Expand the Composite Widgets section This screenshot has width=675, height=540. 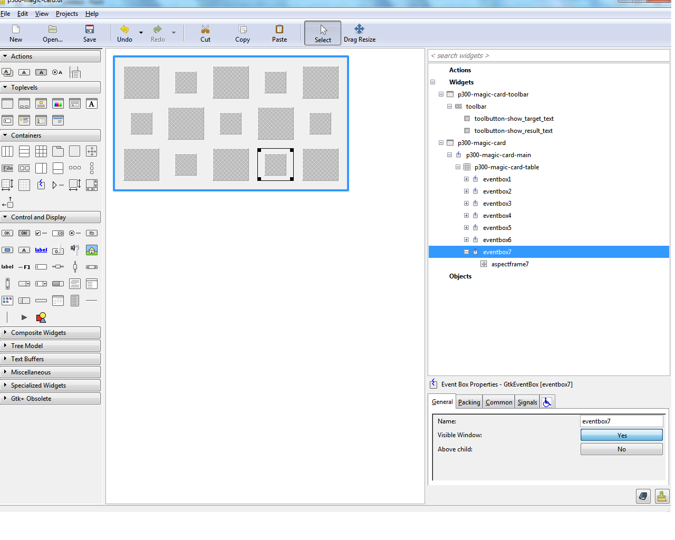51,333
